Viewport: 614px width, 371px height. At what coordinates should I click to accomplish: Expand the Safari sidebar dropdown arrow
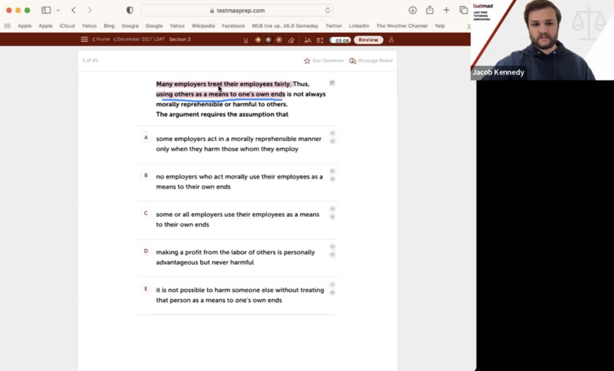tap(58, 10)
